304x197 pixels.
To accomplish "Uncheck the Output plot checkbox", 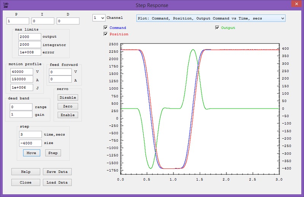I will coord(217,28).
